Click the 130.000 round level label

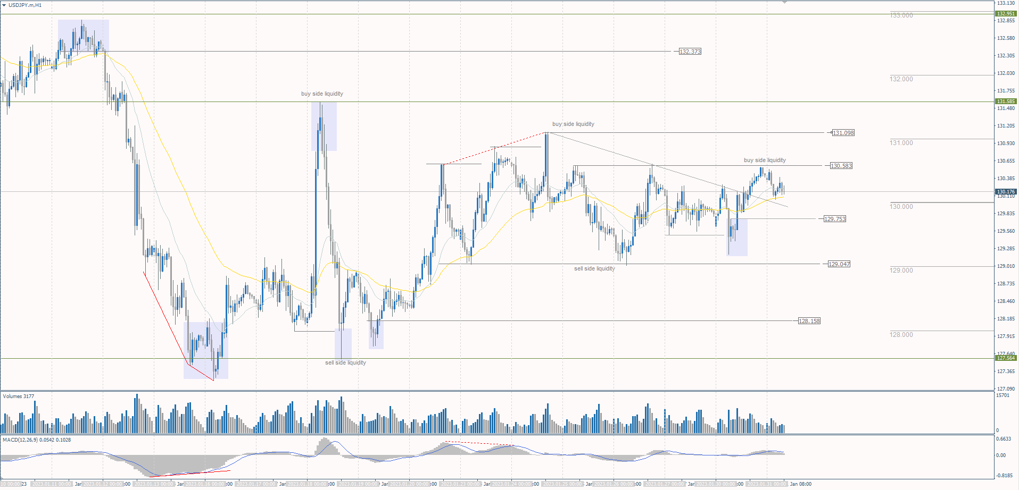pyautogui.click(x=901, y=207)
